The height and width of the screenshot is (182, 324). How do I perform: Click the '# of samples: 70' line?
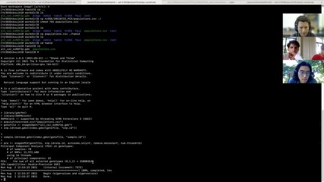tap(19, 149)
